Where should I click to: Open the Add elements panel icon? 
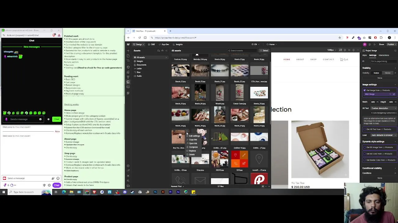(128, 50)
